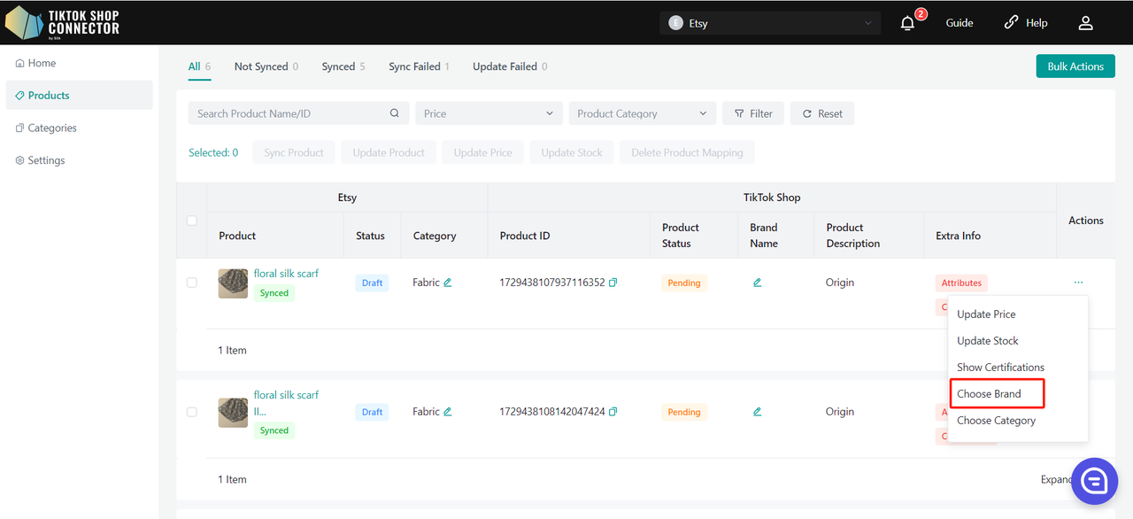
Task: Open the first floral silk scarf thumbnail
Action: pos(233,283)
